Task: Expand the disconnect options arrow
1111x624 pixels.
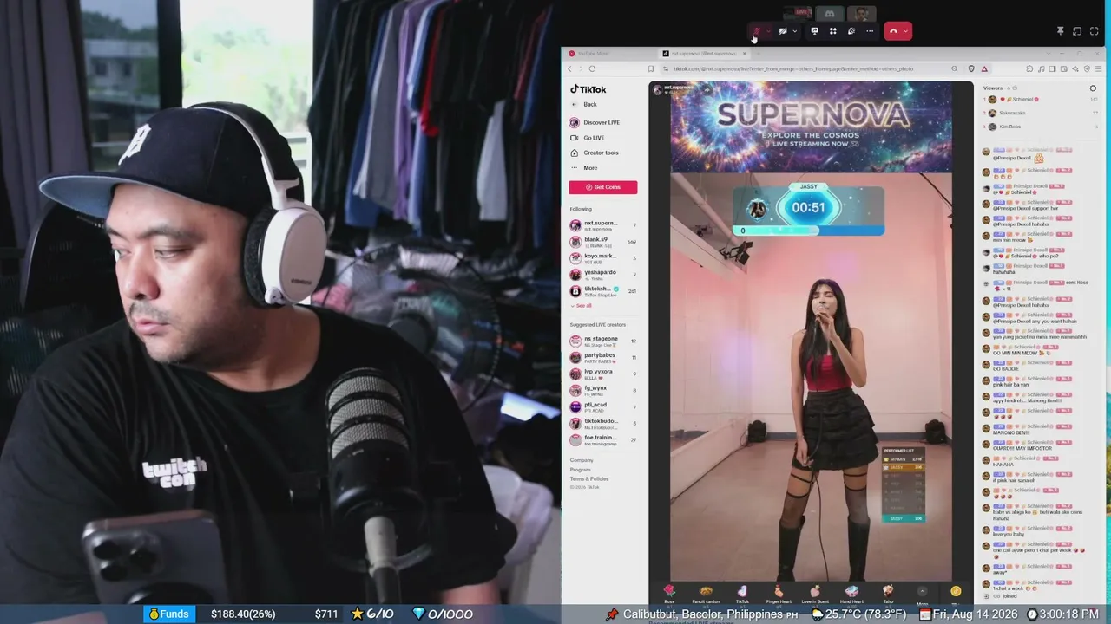Action: tap(905, 31)
